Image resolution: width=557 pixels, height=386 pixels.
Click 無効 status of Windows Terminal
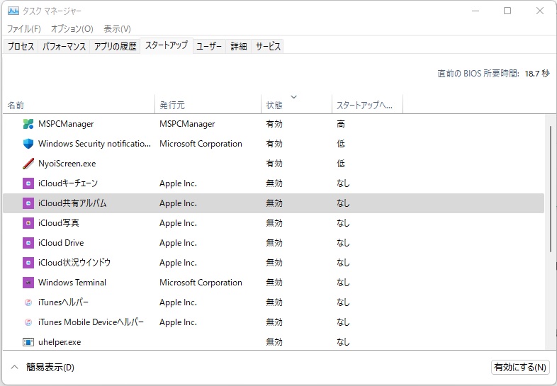(x=274, y=283)
